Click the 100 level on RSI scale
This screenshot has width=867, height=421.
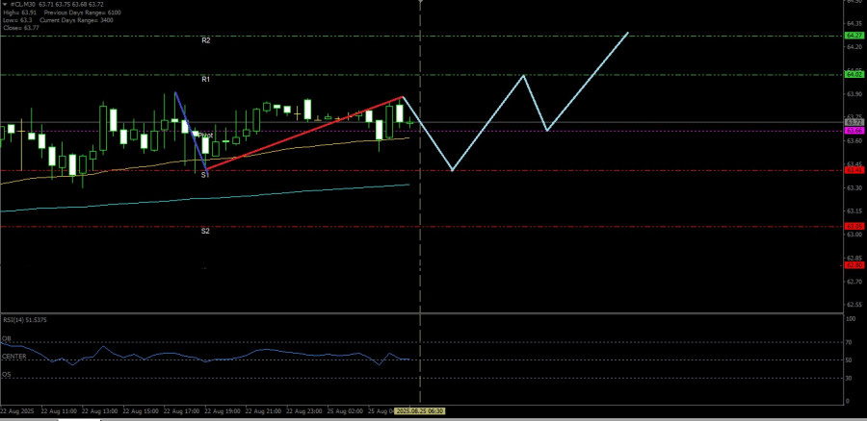[x=851, y=318]
